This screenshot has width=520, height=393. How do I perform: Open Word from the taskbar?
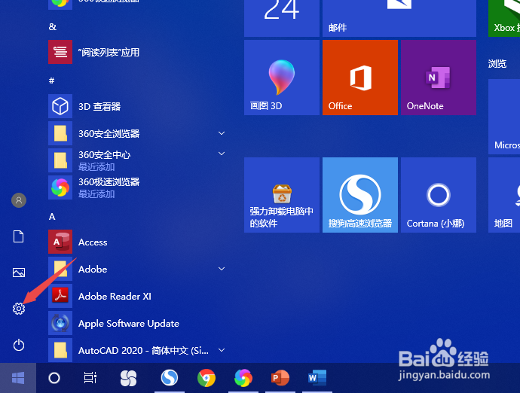[x=317, y=378]
